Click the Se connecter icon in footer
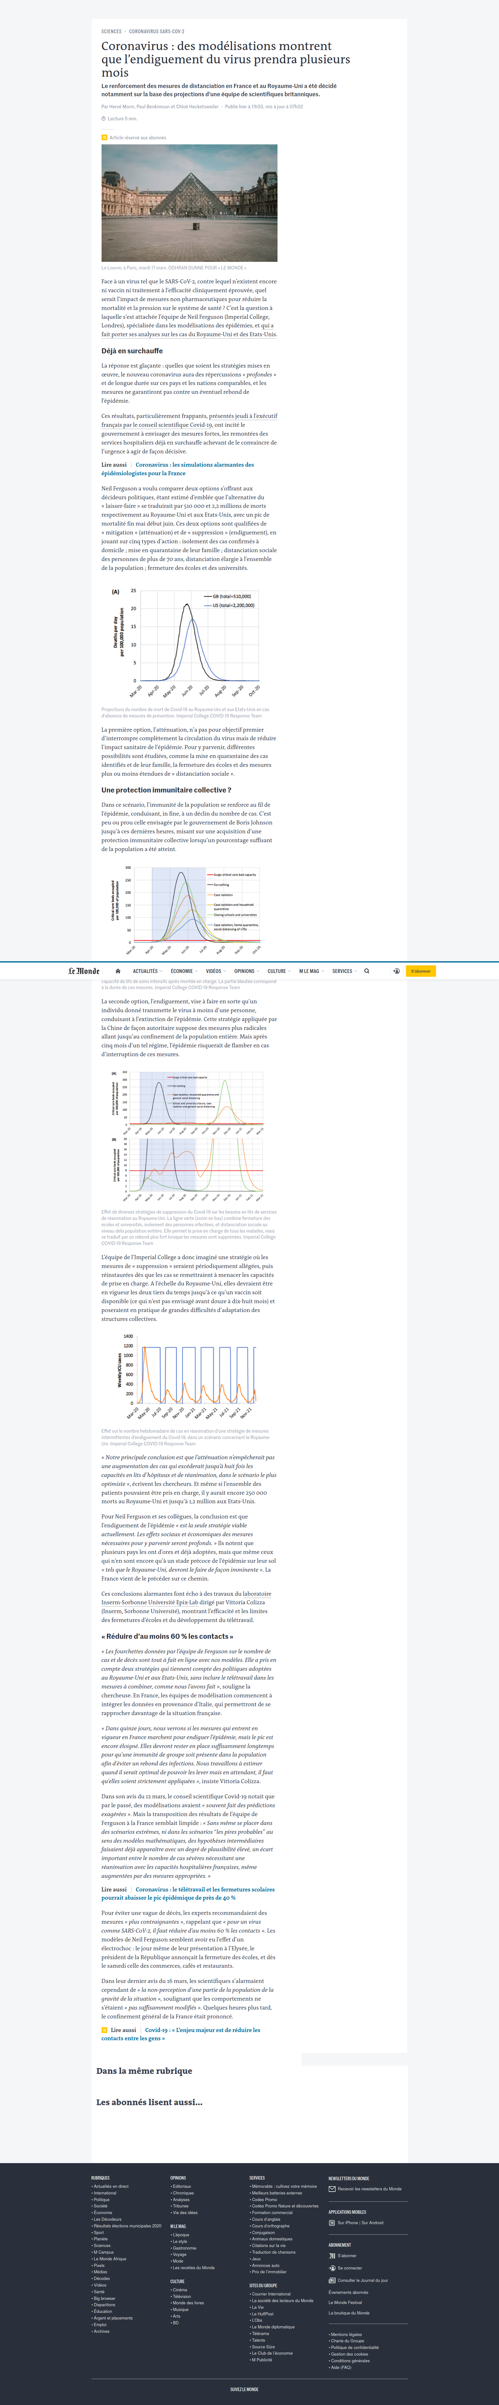The width and height of the screenshot is (499, 2405). (332, 2268)
